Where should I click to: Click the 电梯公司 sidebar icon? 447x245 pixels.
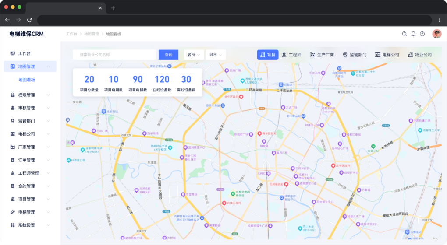[13, 134]
